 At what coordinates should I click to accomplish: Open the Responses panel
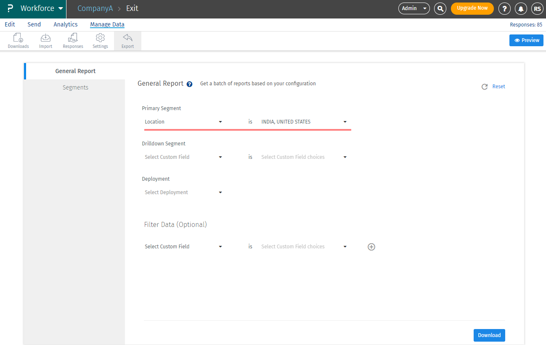click(x=72, y=40)
